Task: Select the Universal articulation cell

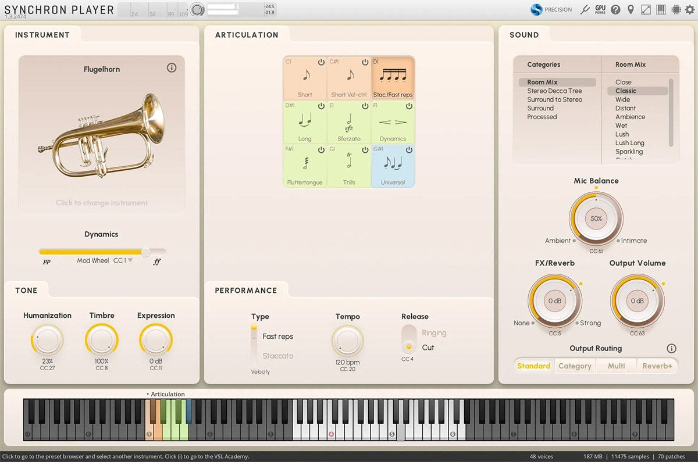Action: (x=393, y=166)
